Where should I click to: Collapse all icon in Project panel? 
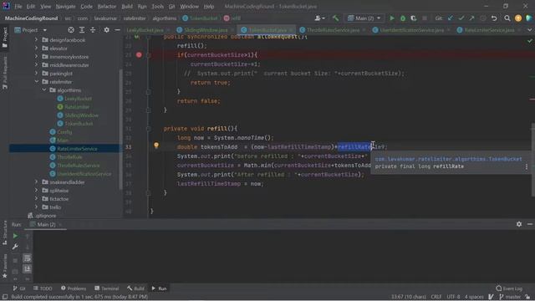click(x=93, y=30)
